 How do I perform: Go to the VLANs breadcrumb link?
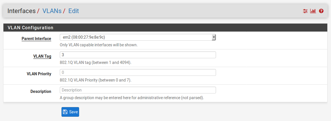[52, 11]
